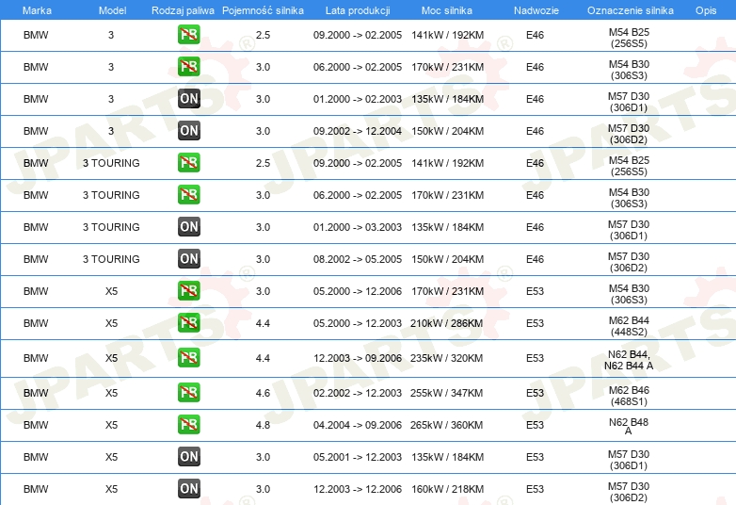The image size is (736, 505).
Task: Click body code E53 in 4.6 engine row
Action: pyautogui.click(x=535, y=392)
